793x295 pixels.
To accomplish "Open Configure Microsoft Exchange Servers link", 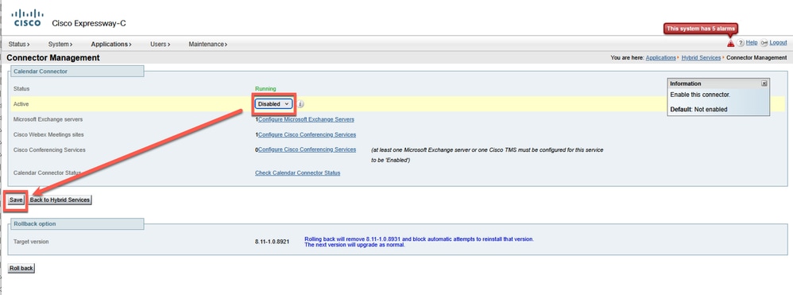I will click(x=306, y=119).
